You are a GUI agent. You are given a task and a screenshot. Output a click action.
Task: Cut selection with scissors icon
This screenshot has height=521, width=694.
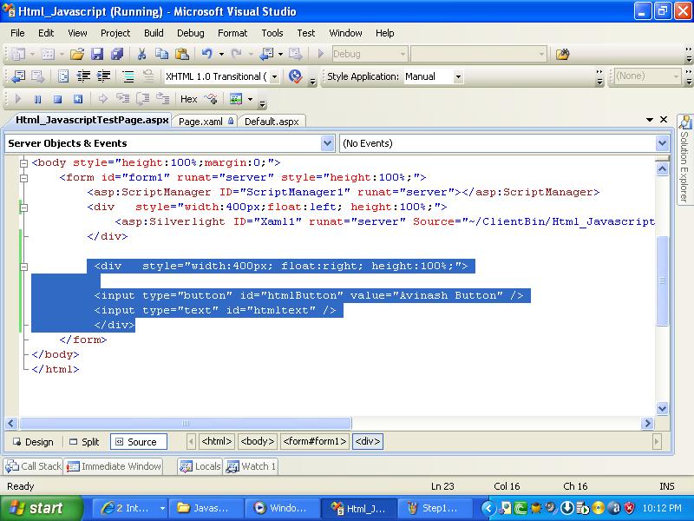click(141, 54)
